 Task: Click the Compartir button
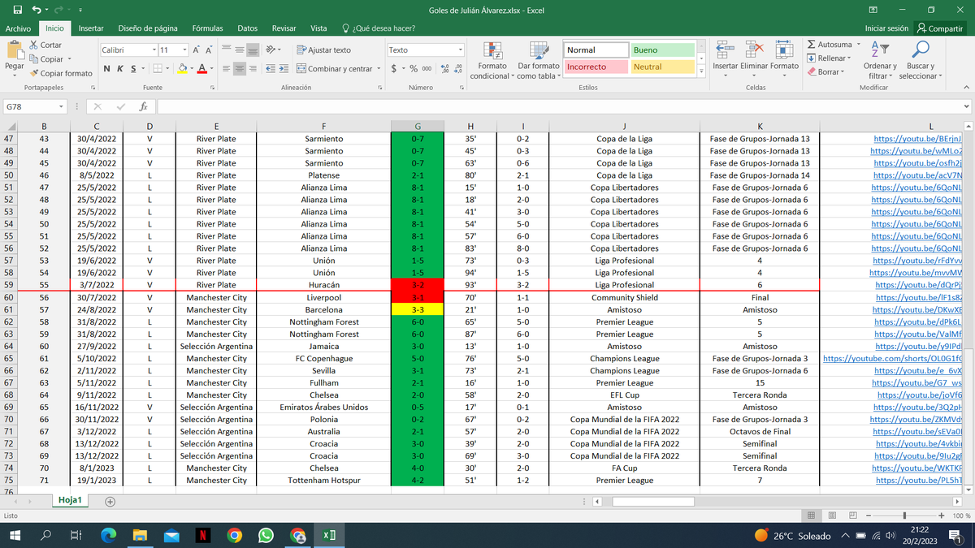point(938,28)
